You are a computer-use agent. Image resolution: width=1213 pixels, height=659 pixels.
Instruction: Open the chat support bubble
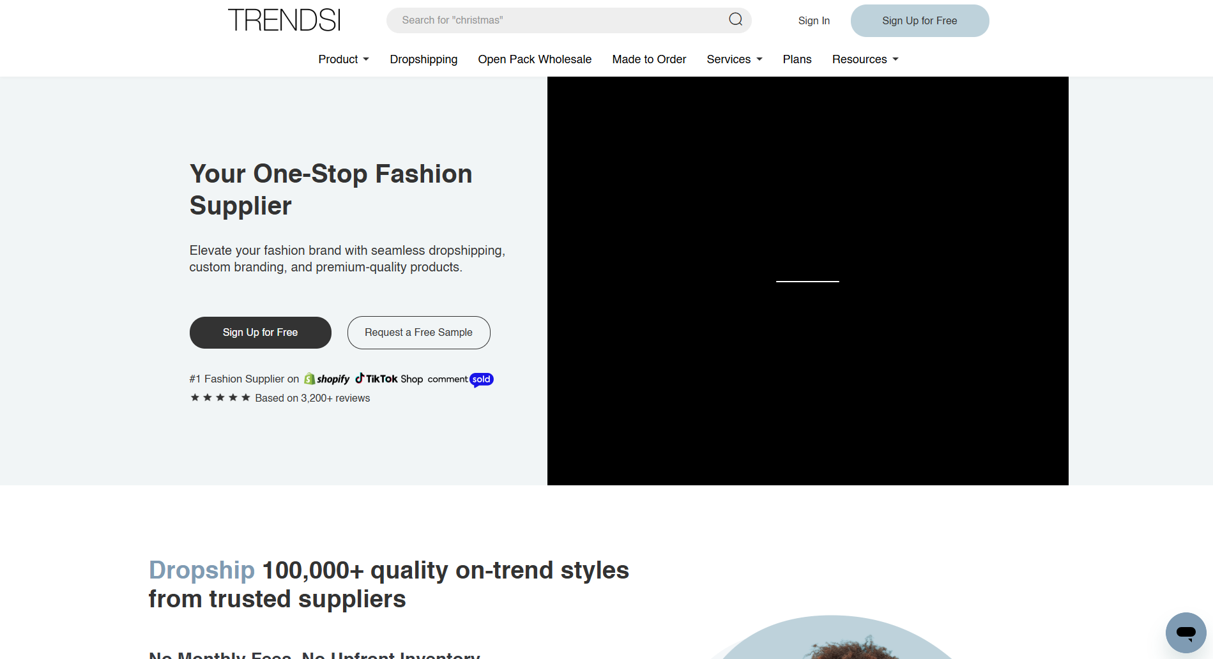point(1186,632)
